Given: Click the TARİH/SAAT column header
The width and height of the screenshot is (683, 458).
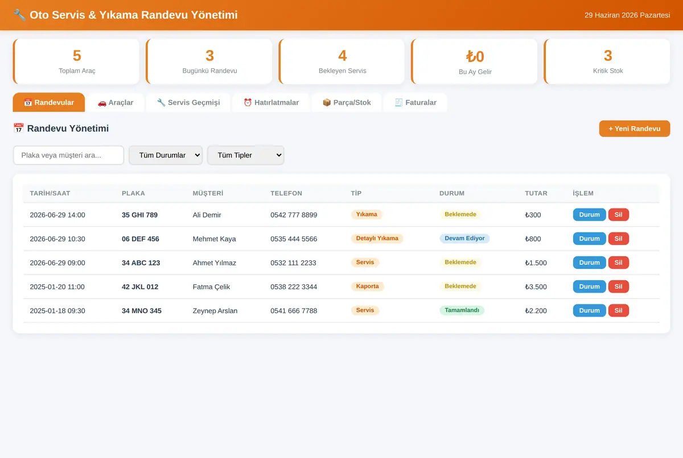Looking at the screenshot, I should click(x=50, y=193).
